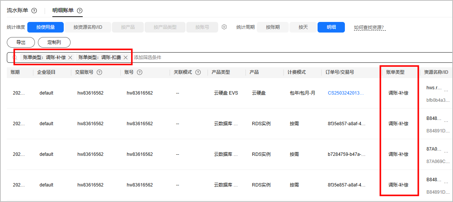The height and width of the screenshot is (202, 453).
Task: Open help icon next to 明细账单
Action: (80, 11)
